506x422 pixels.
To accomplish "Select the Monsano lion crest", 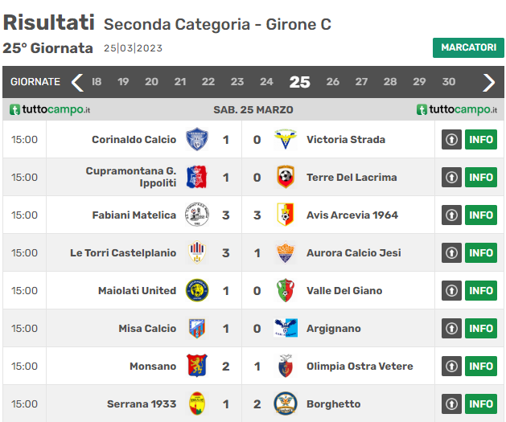I will pos(197,366).
